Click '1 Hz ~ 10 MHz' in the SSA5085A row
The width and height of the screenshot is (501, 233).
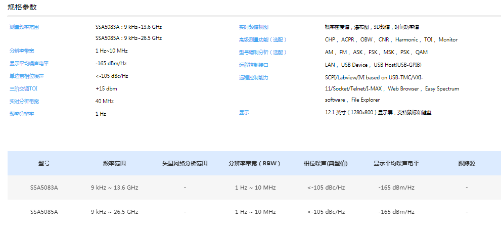[255, 212]
